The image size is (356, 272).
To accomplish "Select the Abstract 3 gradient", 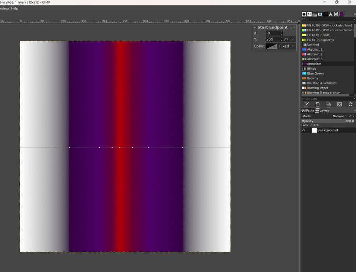I will 327,59.
